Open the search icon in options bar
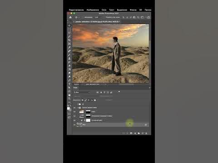This screenshot has width=218, height=163. [x=138, y=17]
